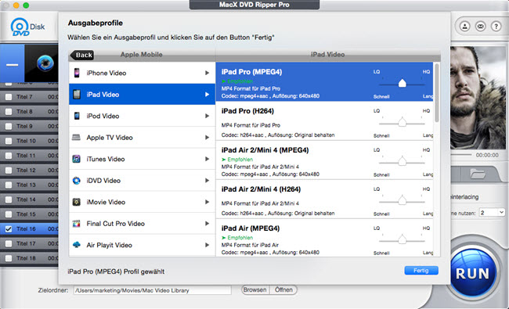The width and height of the screenshot is (509, 309).
Task: Adjust iPad Pro (H264) quality slider
Action: [403, 123]
